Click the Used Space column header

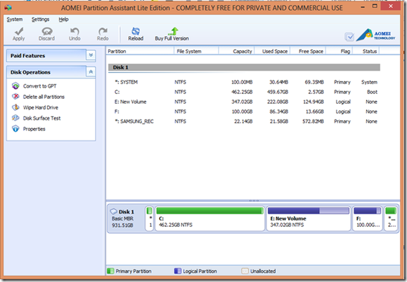[272, 51]
